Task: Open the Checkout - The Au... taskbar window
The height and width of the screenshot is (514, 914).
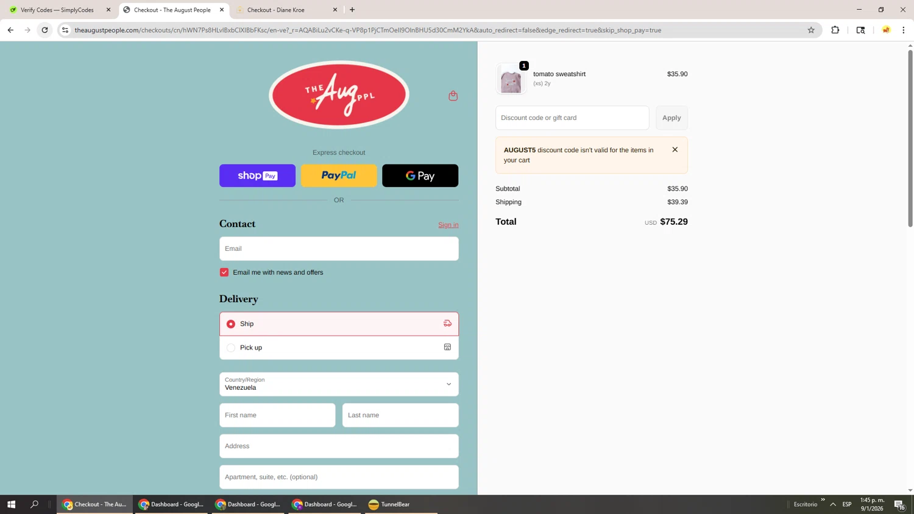Action: pos(94,504)
